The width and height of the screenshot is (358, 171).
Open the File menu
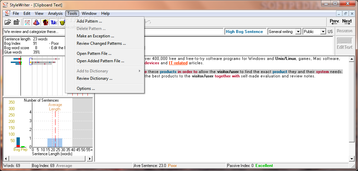(x=16, y=13)
